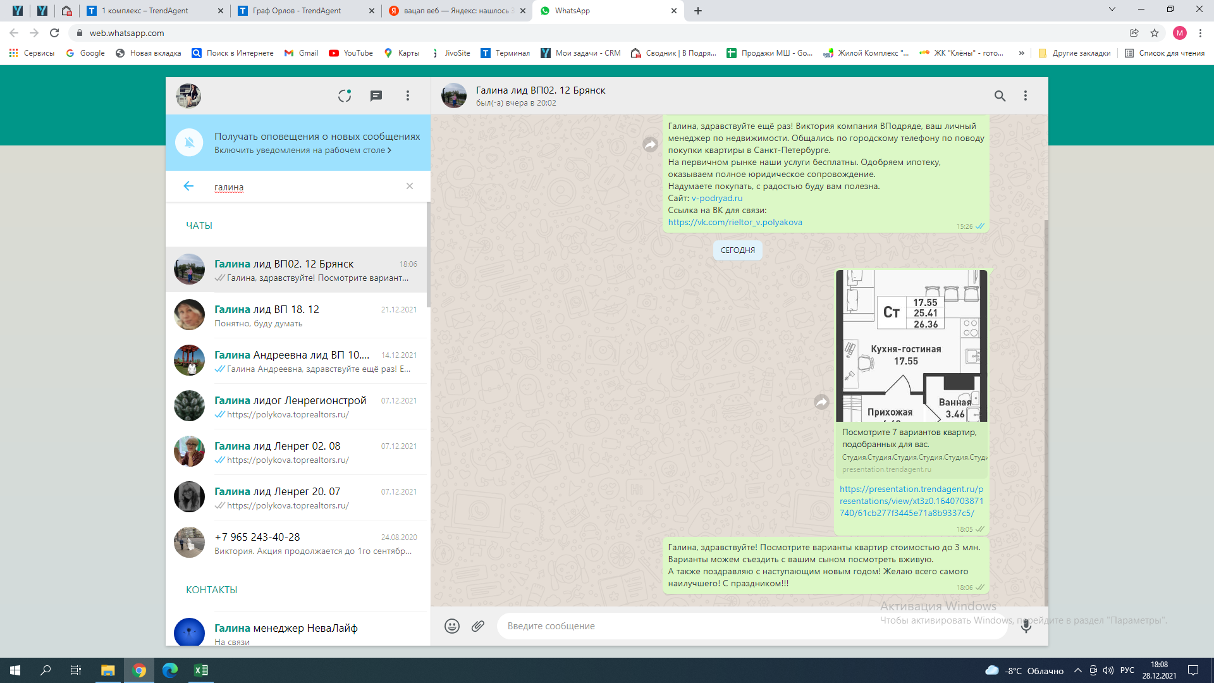
Task: Record a voice message with microphone
Action: coord(1026,626)
